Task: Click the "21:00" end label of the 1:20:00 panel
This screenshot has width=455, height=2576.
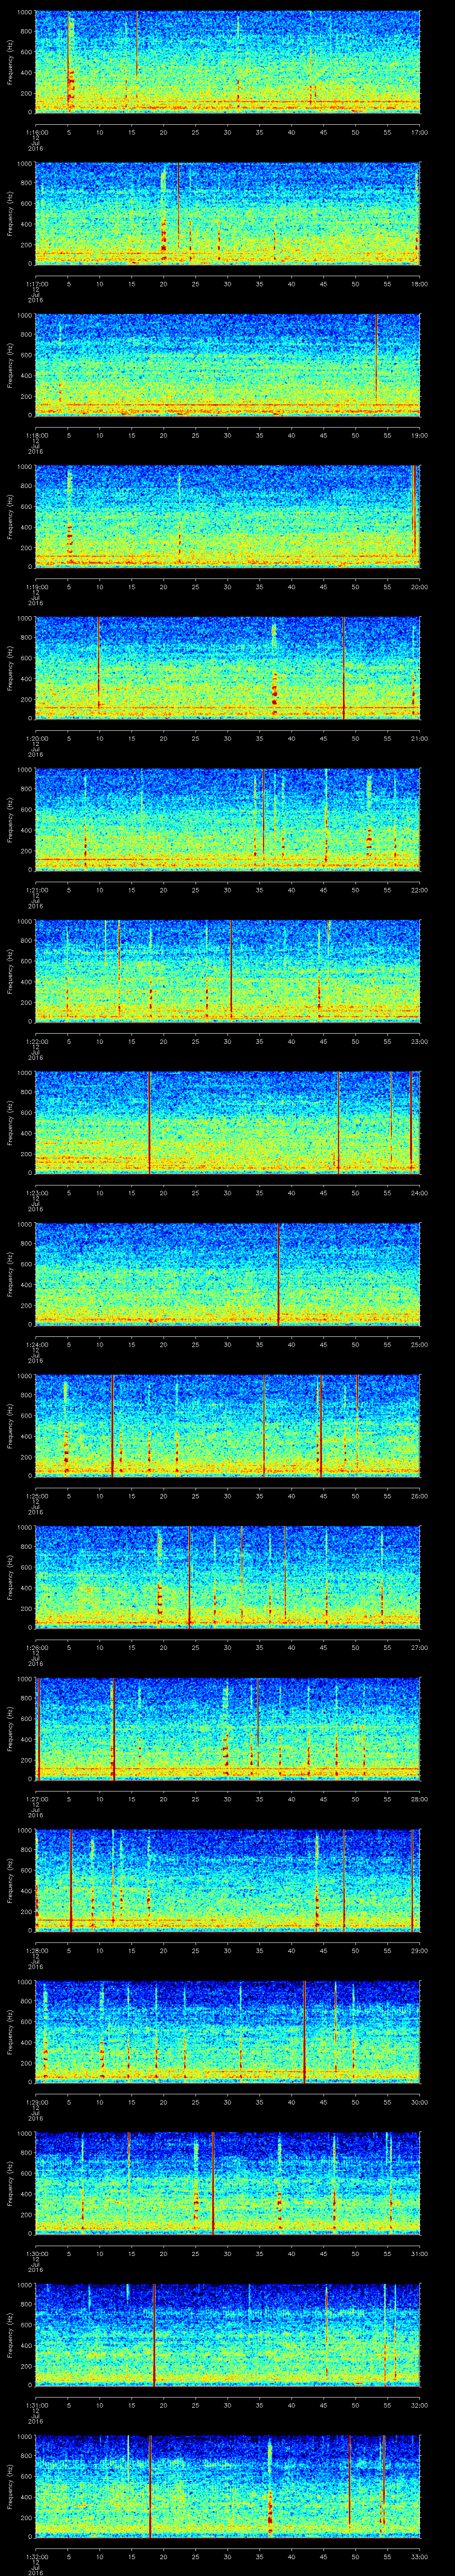Action: coord(419,738)
